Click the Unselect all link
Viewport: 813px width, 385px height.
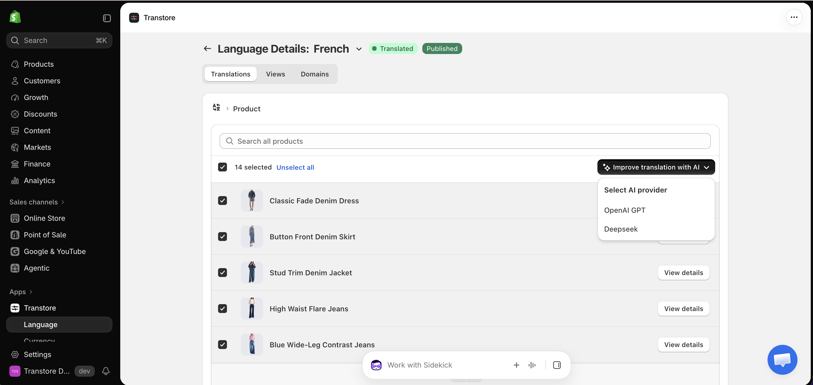[x=295, y=167]
